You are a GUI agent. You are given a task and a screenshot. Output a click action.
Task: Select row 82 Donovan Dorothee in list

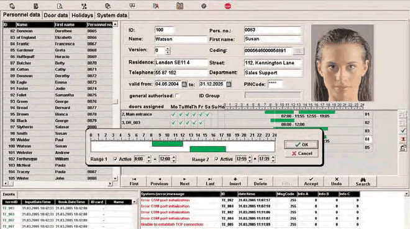58,31
